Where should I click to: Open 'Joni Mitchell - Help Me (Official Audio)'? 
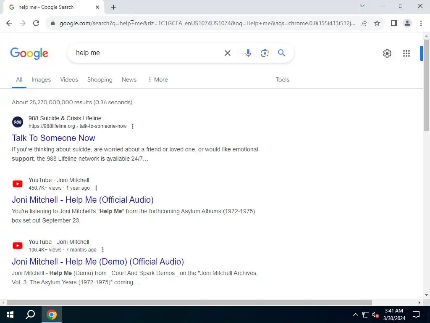click(x=83, y=200)
